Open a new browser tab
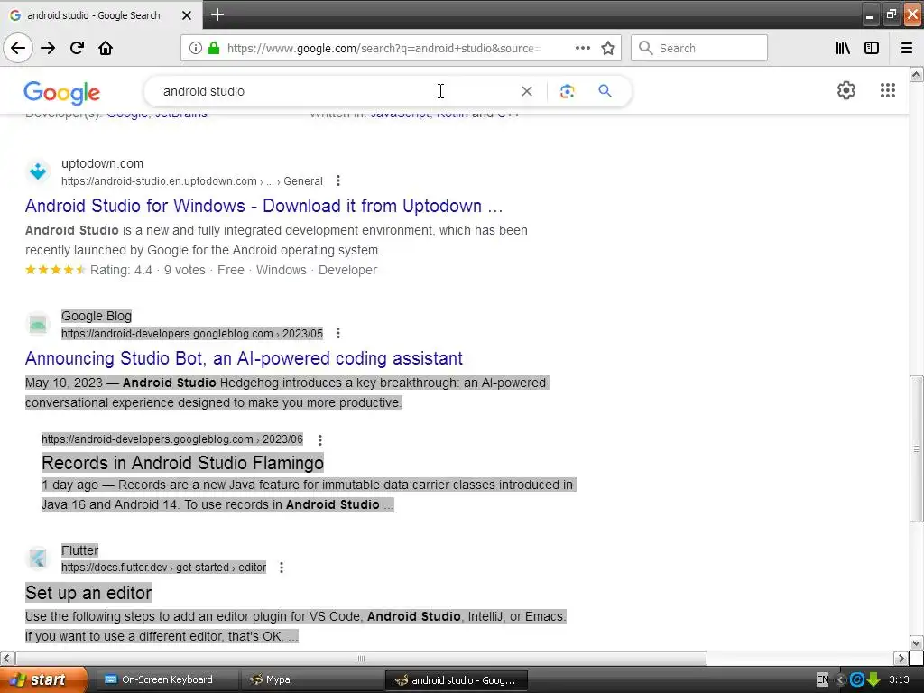 tap(217, 14)
